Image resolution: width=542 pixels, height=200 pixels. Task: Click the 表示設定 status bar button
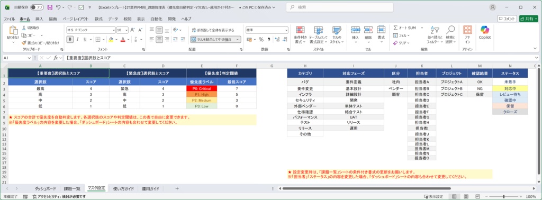tap(433, 196)
